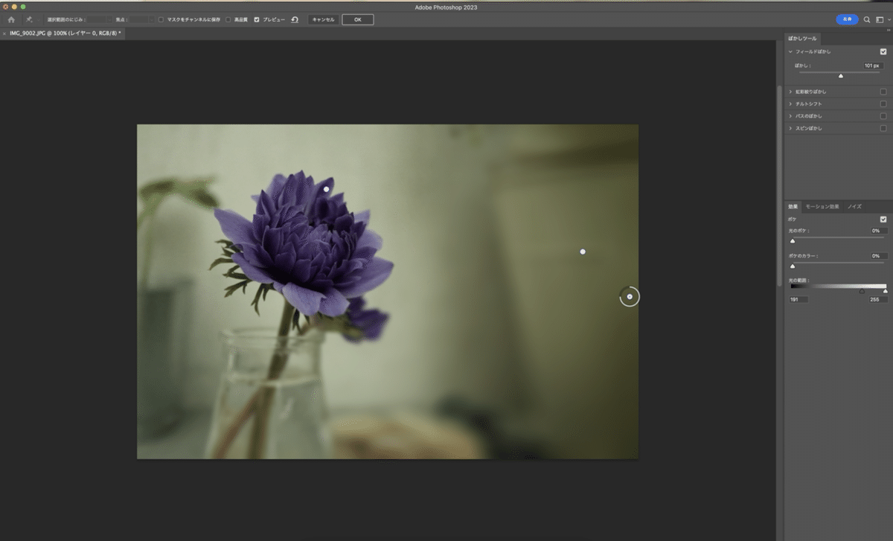Switch to the ノイズ tab
The image size is (893, 541).
coord(854,206)
